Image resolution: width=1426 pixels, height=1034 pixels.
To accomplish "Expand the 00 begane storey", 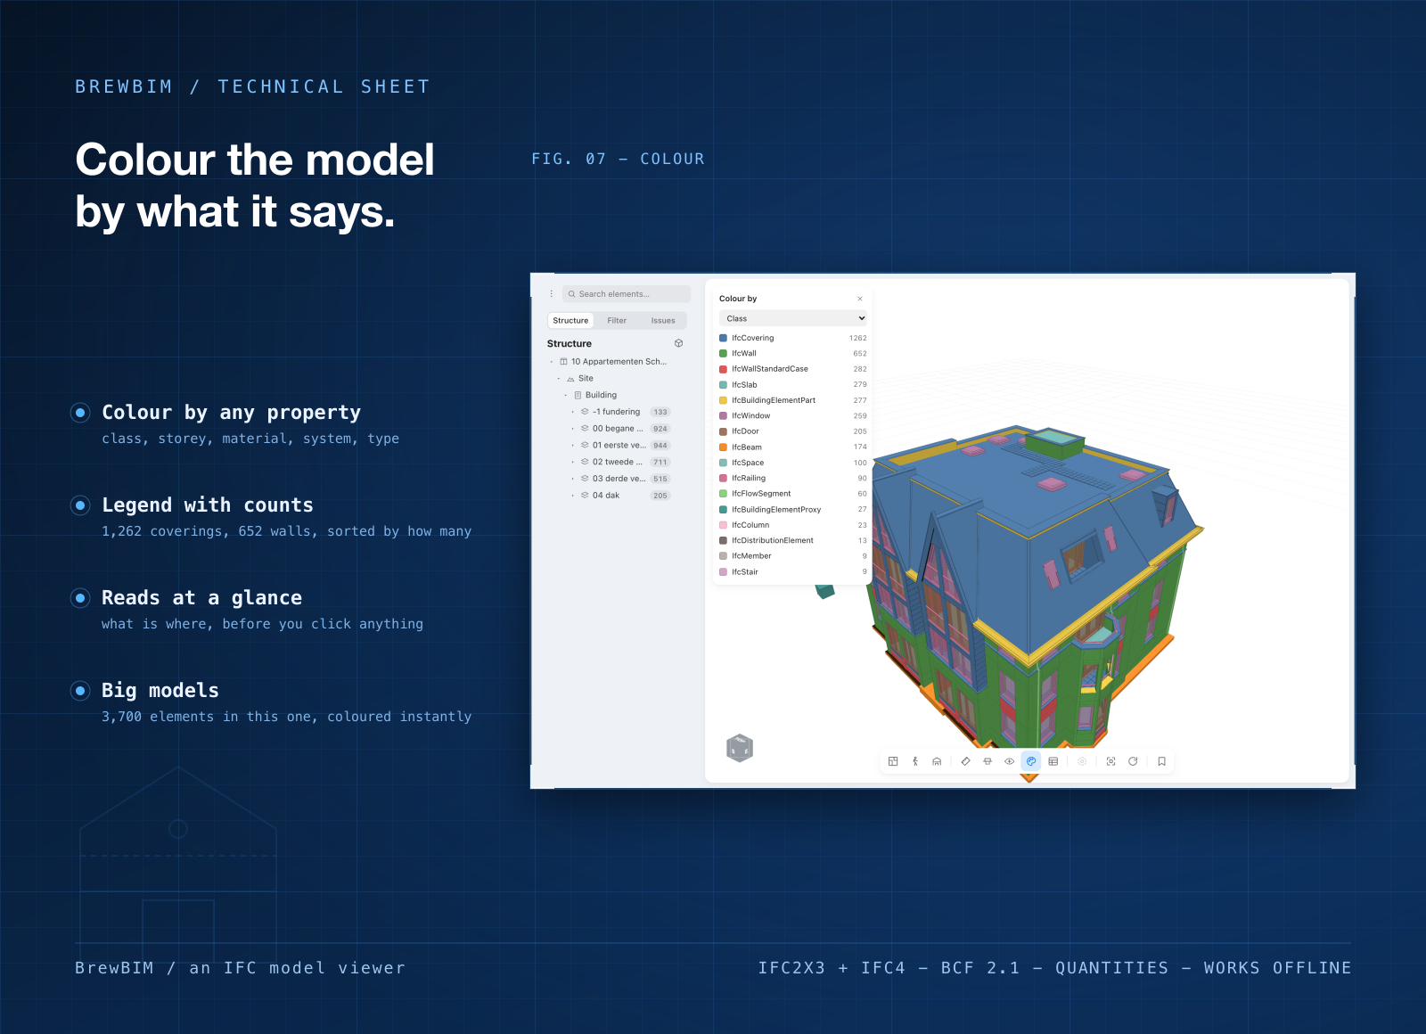I will coord(573,429).
